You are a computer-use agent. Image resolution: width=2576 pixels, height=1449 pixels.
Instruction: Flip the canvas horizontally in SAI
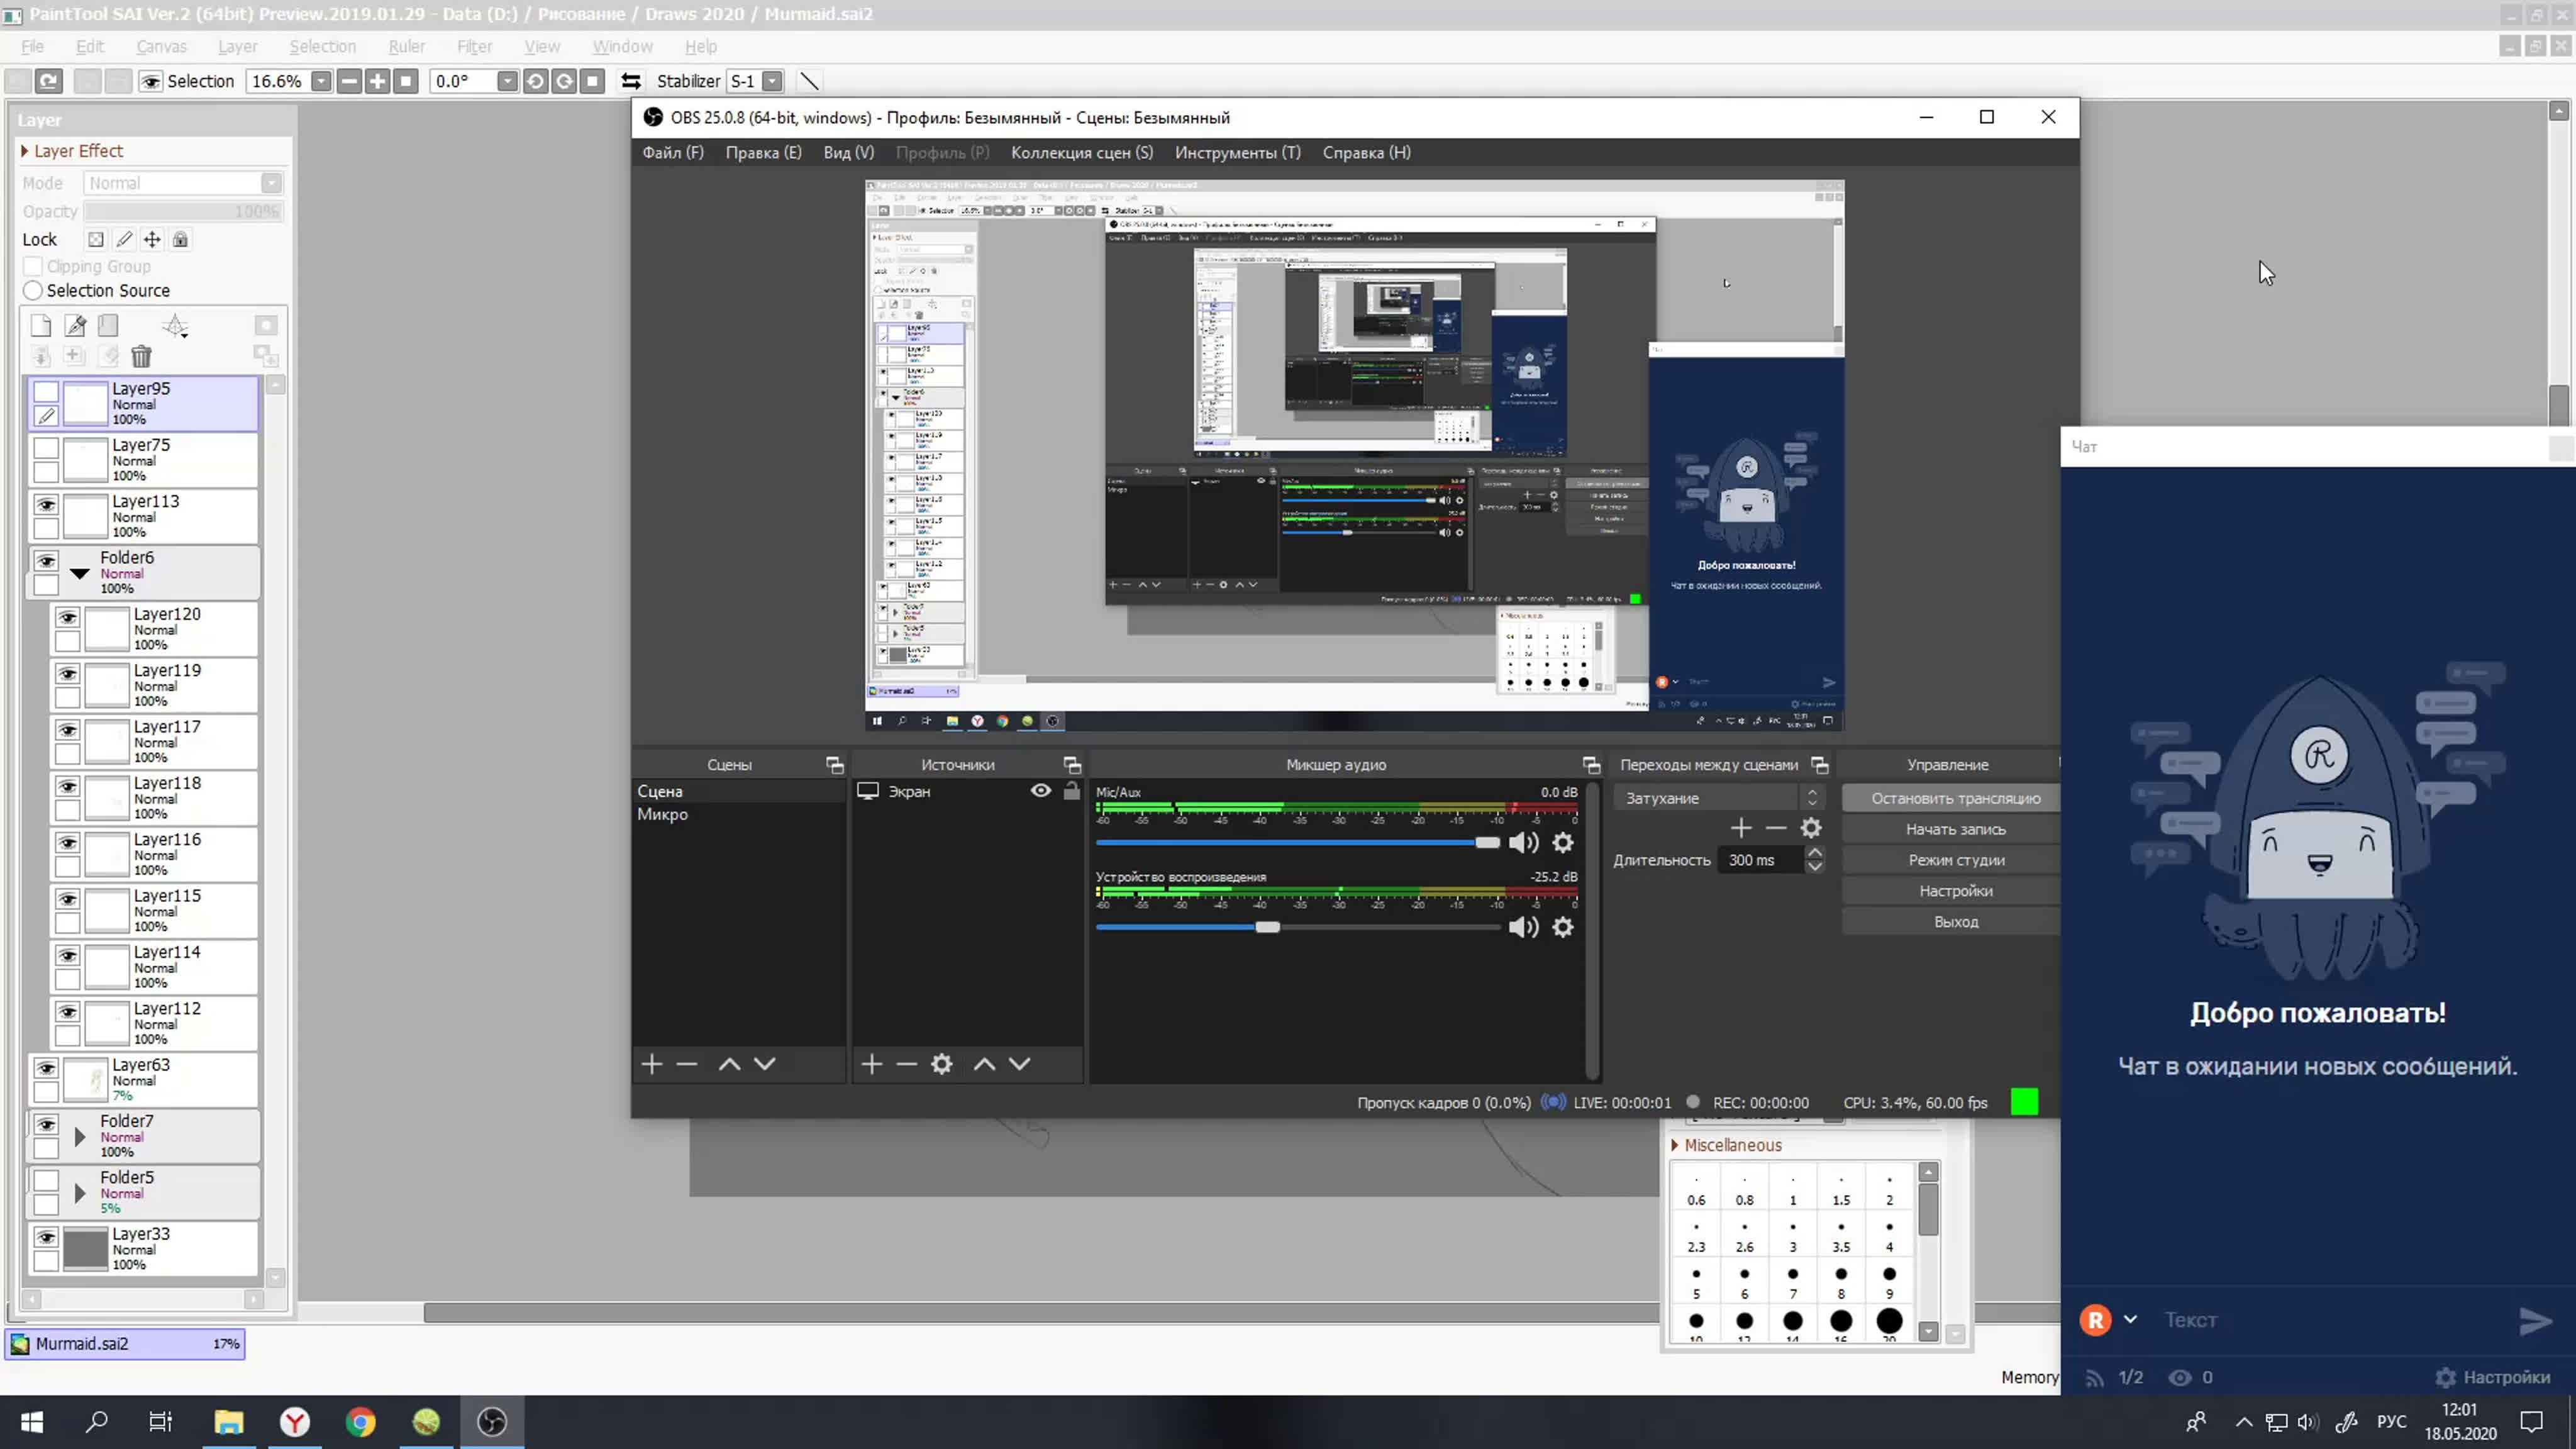point(631,81)
